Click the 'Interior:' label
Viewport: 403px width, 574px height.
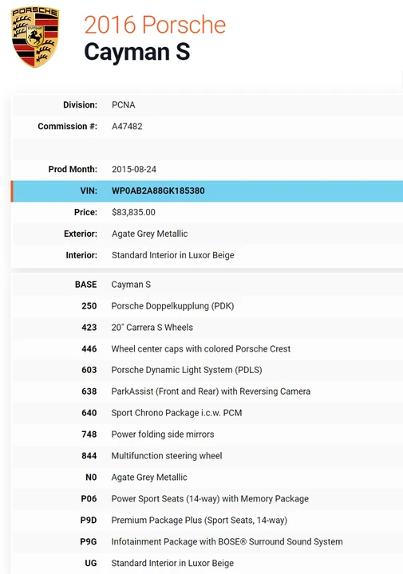point(81,255)
